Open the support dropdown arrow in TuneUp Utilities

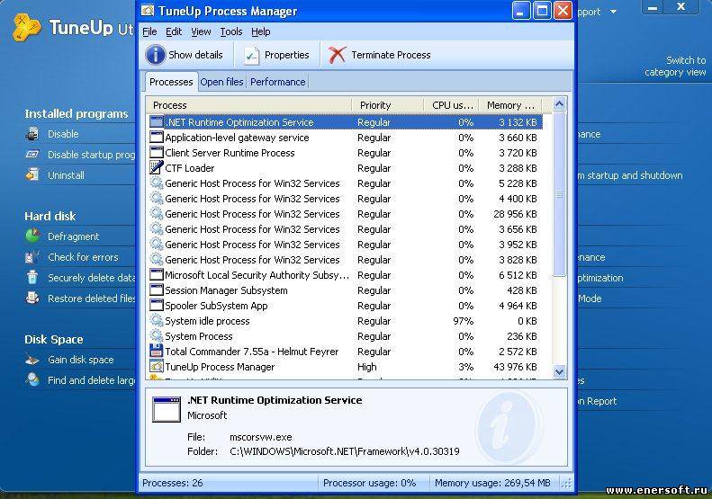tap(614, 12)
